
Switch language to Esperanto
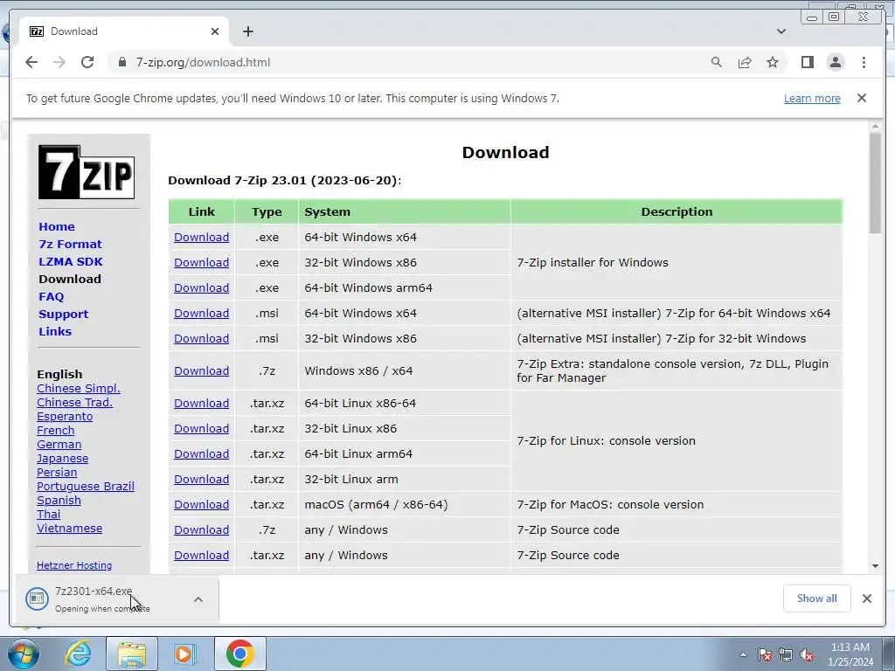pos(65,417)
